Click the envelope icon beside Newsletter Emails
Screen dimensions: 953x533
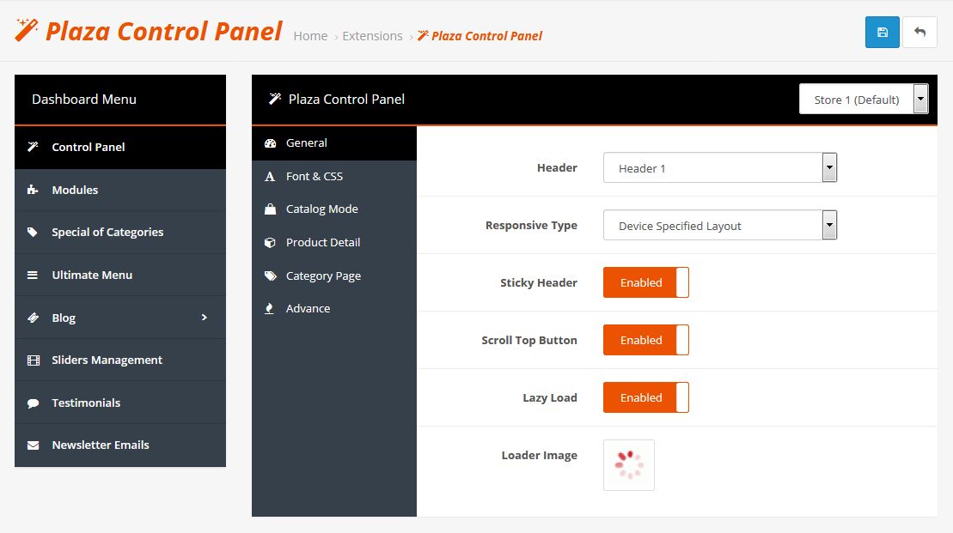(x=33, y=445)
